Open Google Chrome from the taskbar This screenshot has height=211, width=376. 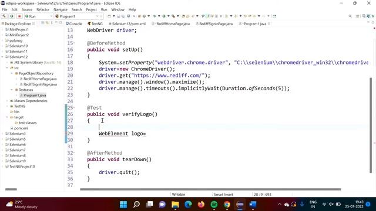pyautogui.click(x=227, y=205)
